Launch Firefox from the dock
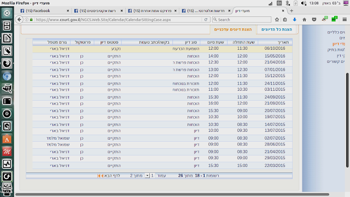The width and height of the screenshot is (350, 197). [7, 63]
